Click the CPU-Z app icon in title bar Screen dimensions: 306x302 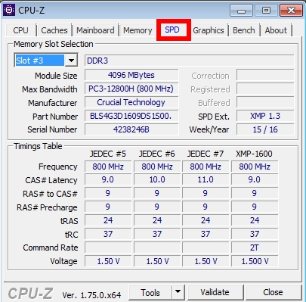[x=9, y=11]
